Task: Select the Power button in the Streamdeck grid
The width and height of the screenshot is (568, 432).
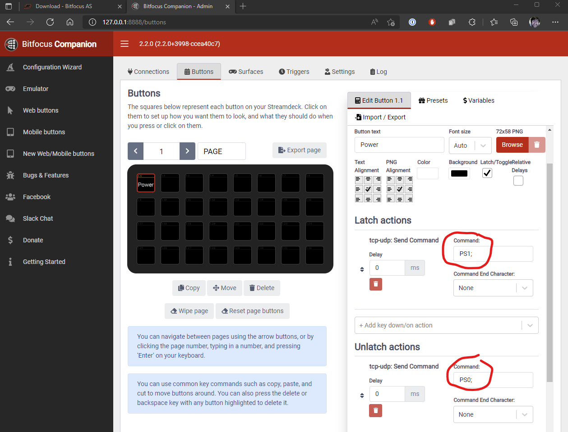Action: 146,183
